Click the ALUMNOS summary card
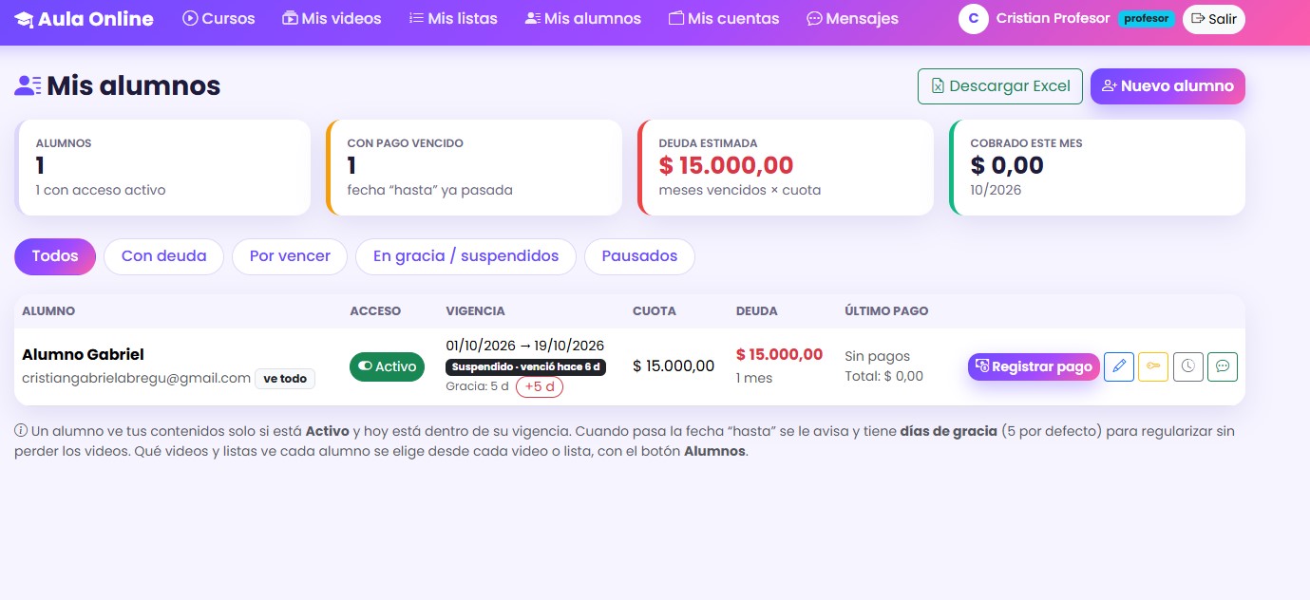 (x=163, y=167)
